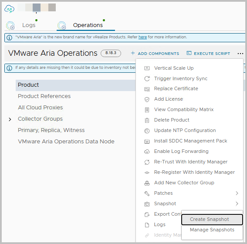Click the Re-Register With Identity Manager icon
Viewport: 247px width, 244px height.
[147, 173]
